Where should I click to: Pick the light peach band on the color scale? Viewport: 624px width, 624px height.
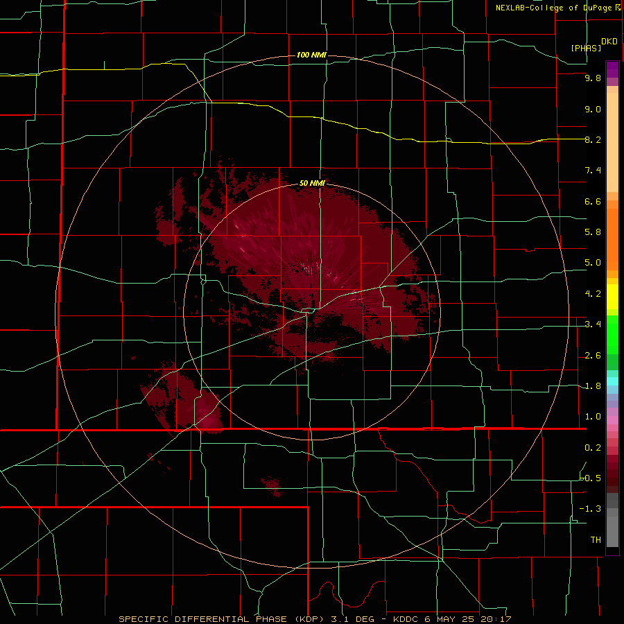[612, 142]
